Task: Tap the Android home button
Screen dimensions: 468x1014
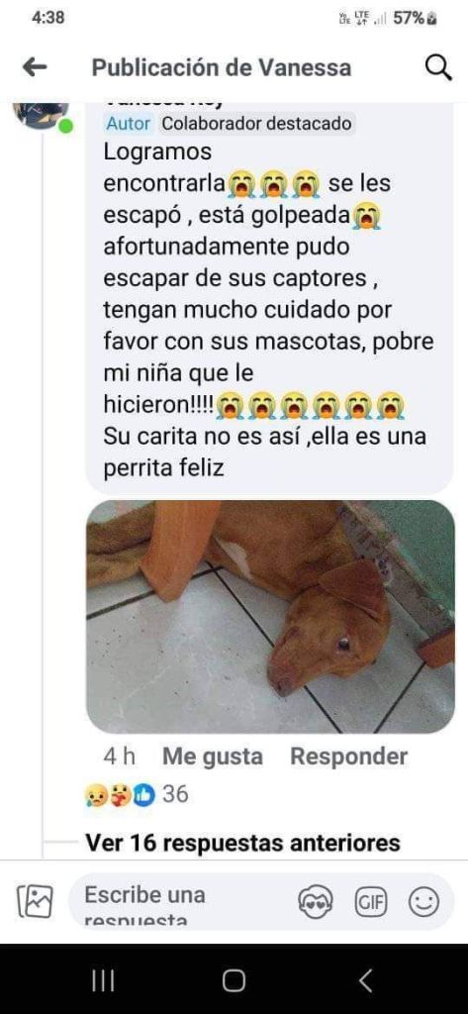Action: pyautogui.click(x=234, y=981)
